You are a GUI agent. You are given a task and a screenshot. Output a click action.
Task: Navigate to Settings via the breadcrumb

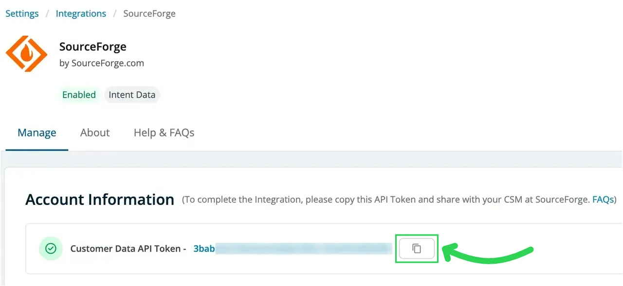click(x=21, y=13)
